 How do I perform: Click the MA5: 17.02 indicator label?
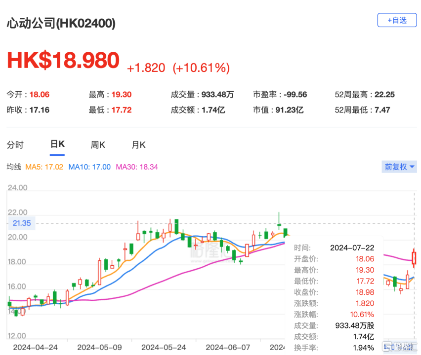44,167
